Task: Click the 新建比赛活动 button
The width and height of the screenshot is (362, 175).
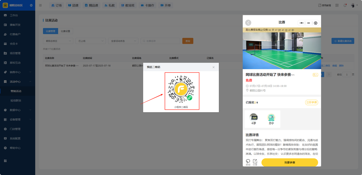Action: coord(343,41)
